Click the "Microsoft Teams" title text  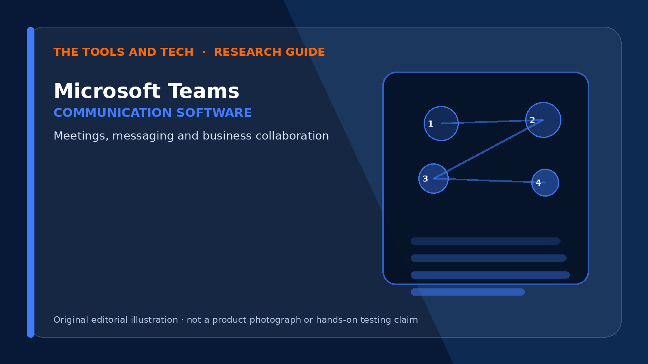[146, 91]
